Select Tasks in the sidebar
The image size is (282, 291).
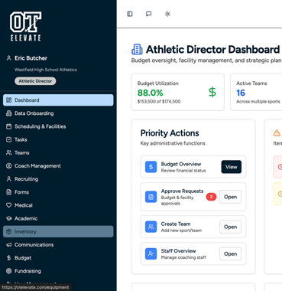click(58, 139)
